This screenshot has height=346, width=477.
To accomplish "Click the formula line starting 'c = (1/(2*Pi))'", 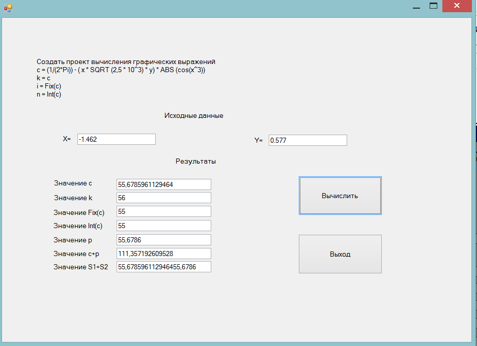I will (x=121, y=70).
